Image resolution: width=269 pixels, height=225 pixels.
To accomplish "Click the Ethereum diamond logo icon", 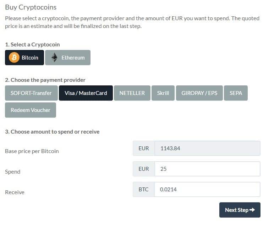I will [54, 57].
